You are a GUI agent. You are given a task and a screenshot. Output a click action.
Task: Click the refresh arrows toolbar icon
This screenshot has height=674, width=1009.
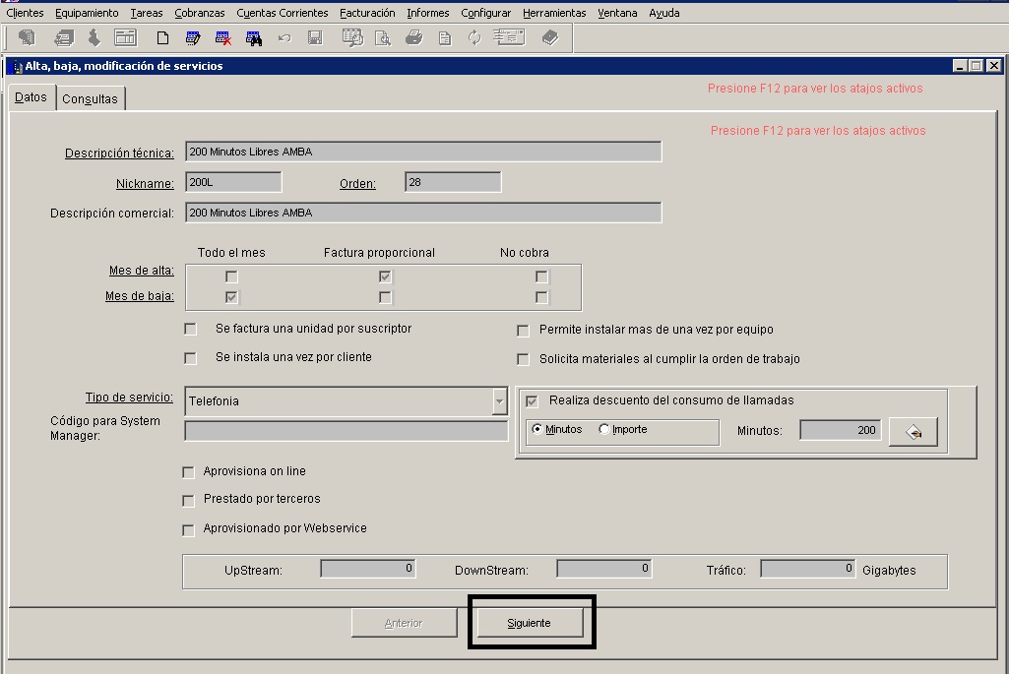pyautogui.click(x=474, y=38)
